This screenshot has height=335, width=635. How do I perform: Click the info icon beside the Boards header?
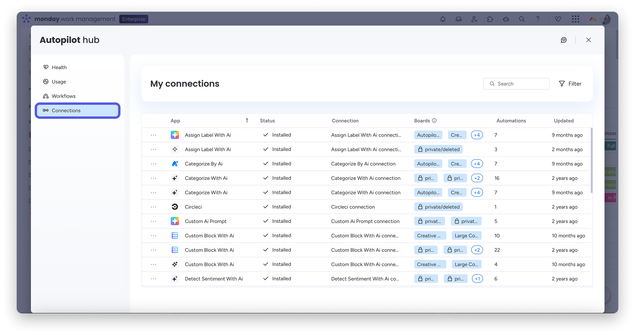point(434,120)
